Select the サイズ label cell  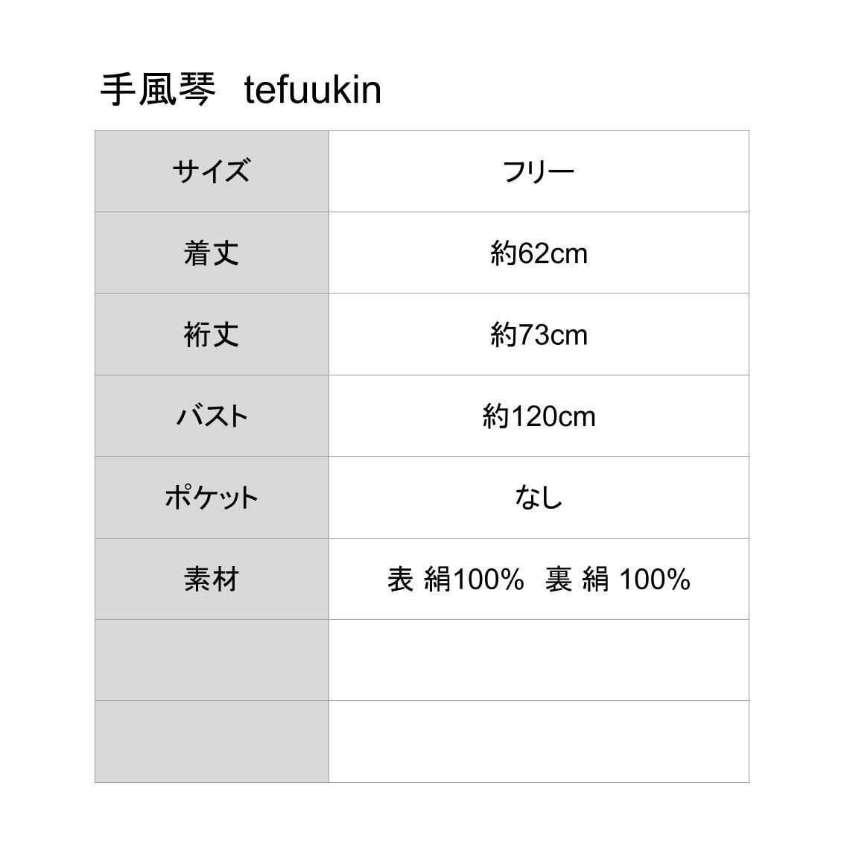(x=212, y=171)
